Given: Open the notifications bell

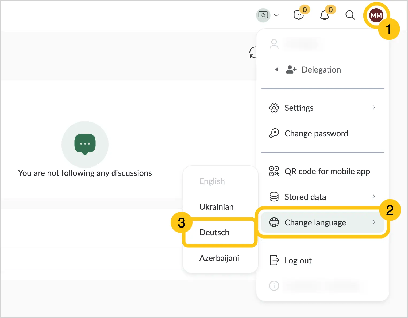Looking at the screenshot, I should [325, 15].
